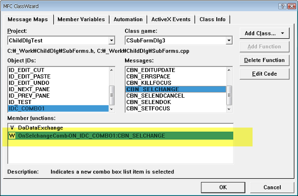Click Object IDs scrollbar up arrow
Viewport: 298px width, 196px height.
(x=112, y=70)
